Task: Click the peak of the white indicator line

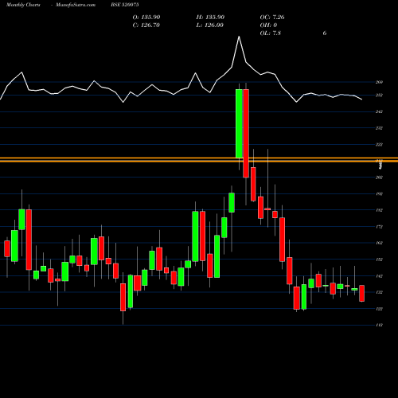Action: coord(239,37)
